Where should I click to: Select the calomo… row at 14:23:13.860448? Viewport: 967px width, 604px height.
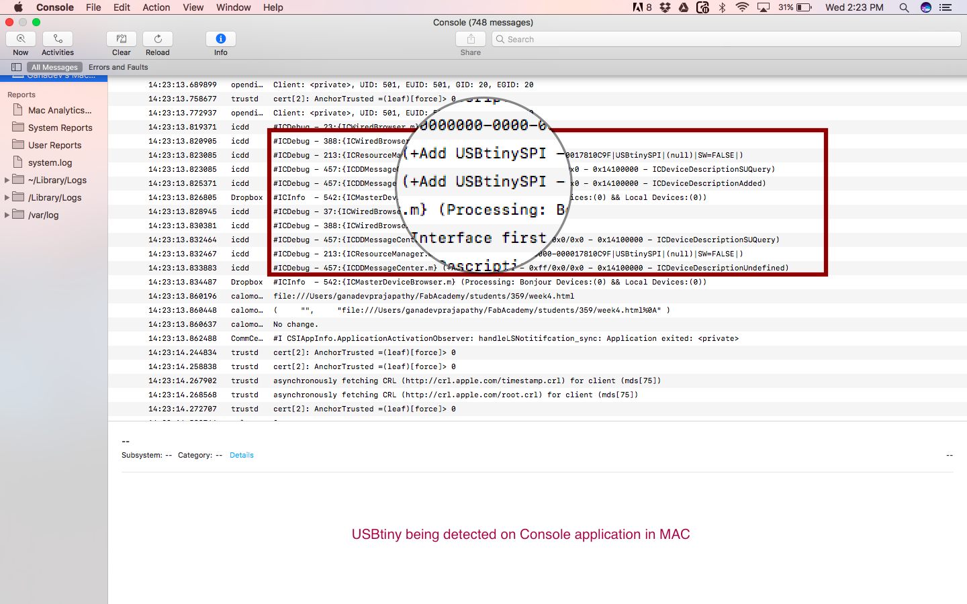coord(537,310)
